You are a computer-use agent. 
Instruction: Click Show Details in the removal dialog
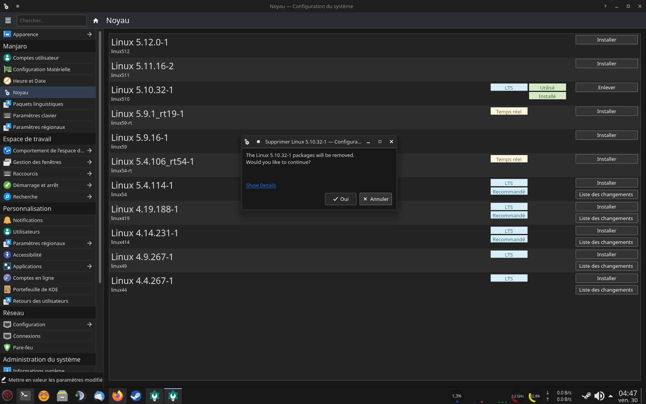coord(261,185)
